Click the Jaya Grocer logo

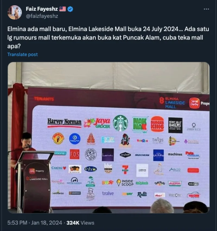coord(97,123)
